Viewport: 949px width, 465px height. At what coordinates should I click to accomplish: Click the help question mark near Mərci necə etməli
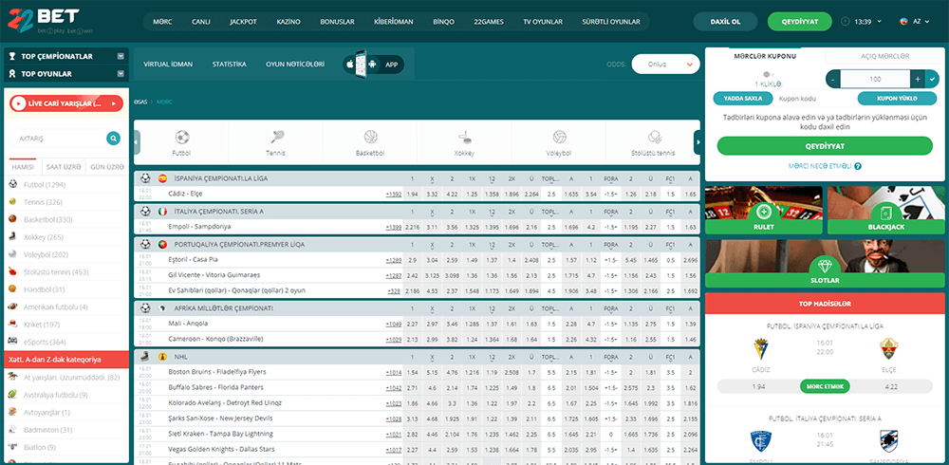coord(858,166)
